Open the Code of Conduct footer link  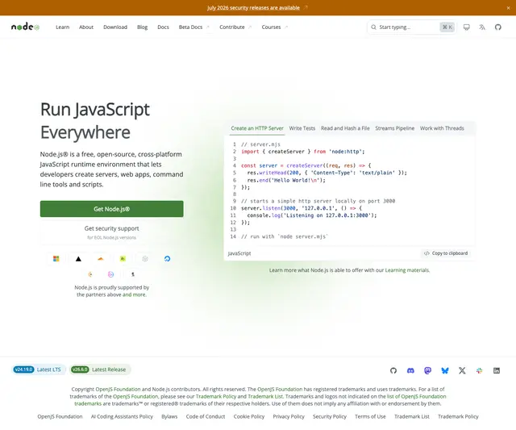(x=206, y=416)
